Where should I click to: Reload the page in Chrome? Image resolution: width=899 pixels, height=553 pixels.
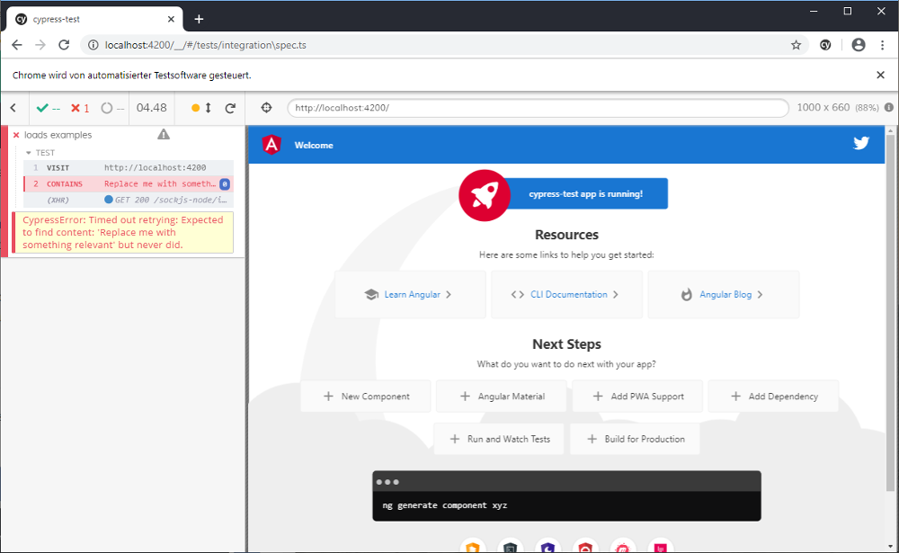click(x=64, y=45)
